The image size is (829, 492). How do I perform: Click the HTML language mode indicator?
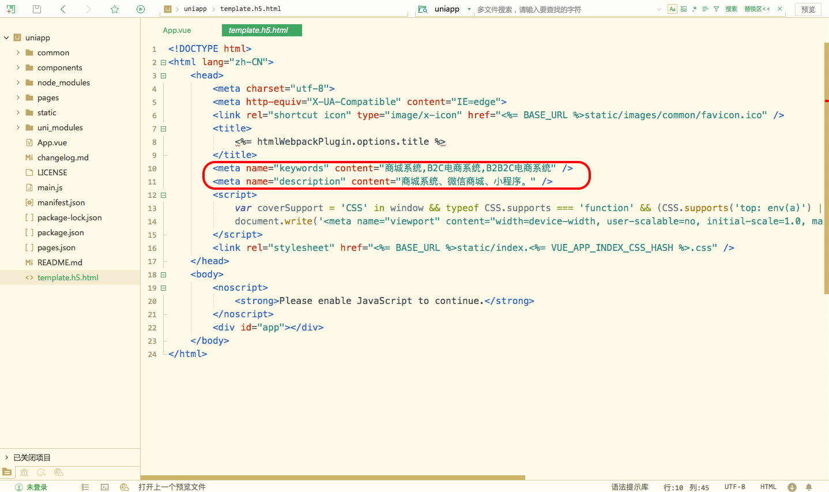tap(768, 487)
